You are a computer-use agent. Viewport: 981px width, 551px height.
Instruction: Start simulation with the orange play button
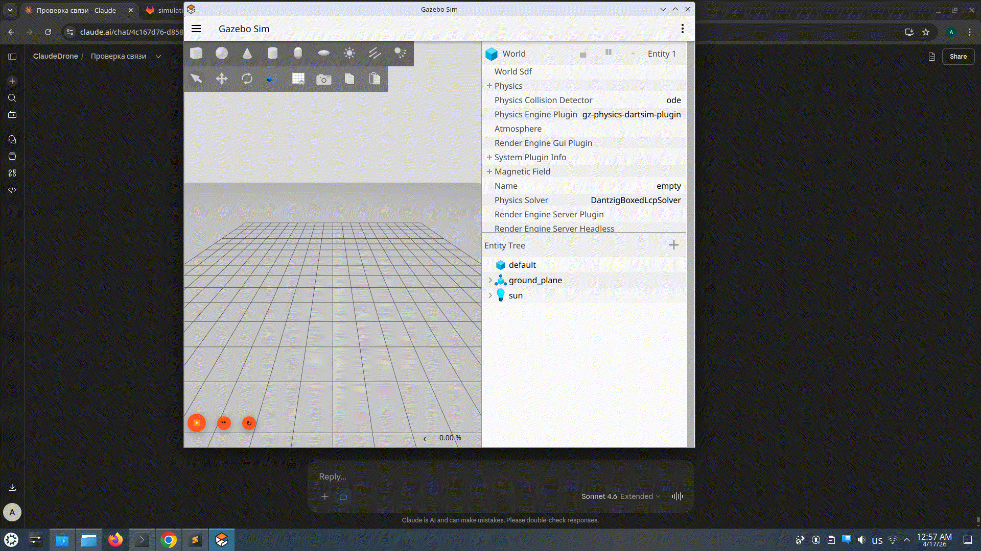[197, 423]
